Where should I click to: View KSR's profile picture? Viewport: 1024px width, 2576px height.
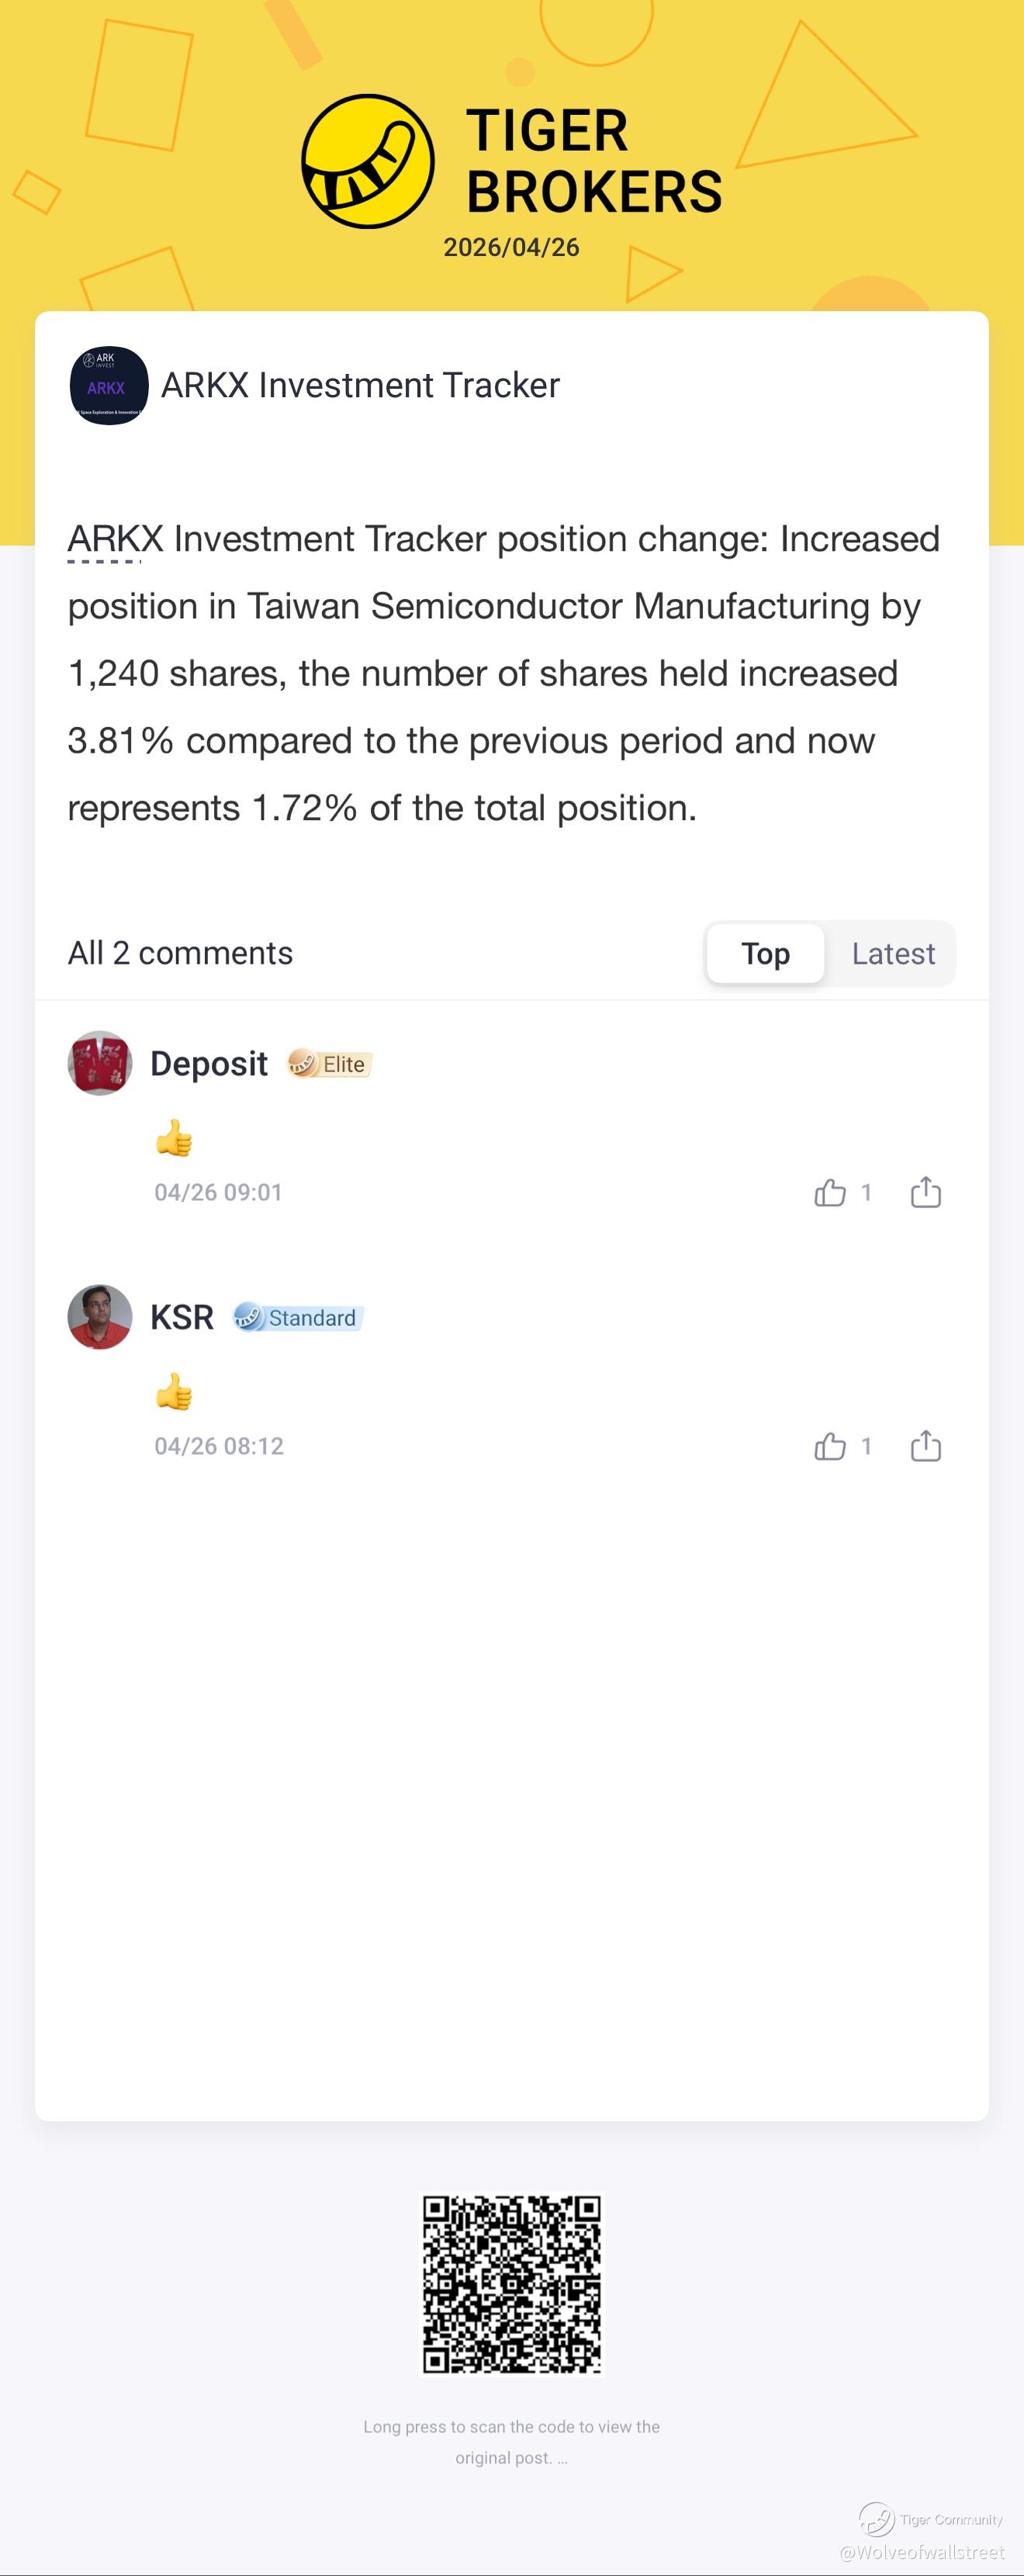pos(100,1317)
